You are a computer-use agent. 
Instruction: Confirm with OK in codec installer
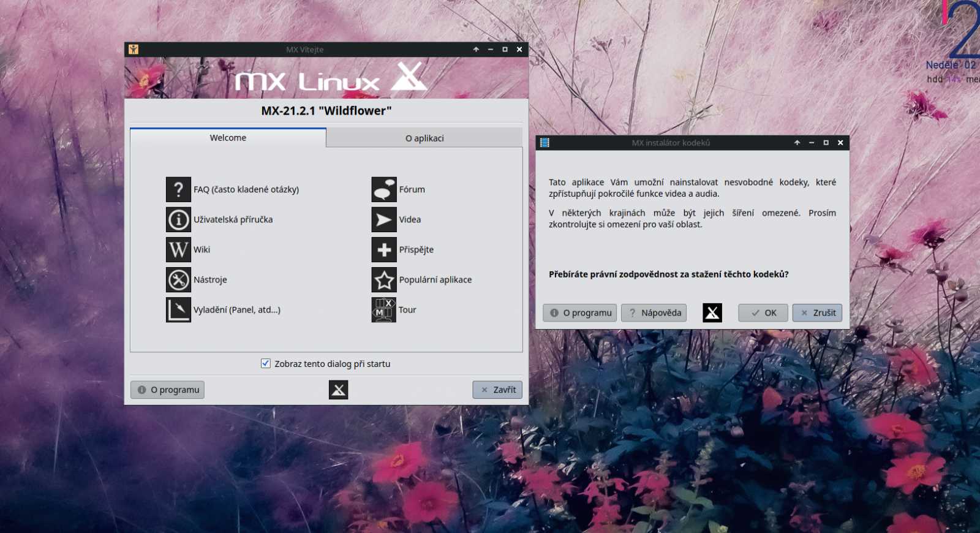[763, 312]
